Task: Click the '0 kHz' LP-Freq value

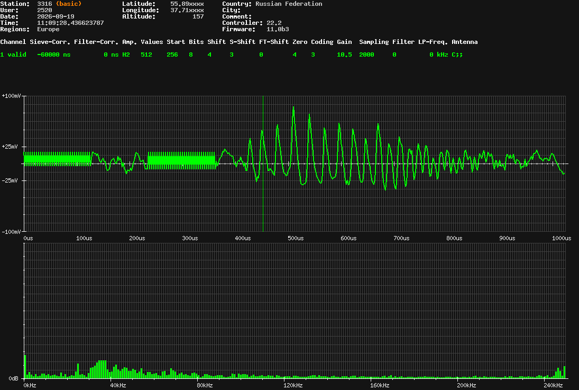Action: (439, 55)
